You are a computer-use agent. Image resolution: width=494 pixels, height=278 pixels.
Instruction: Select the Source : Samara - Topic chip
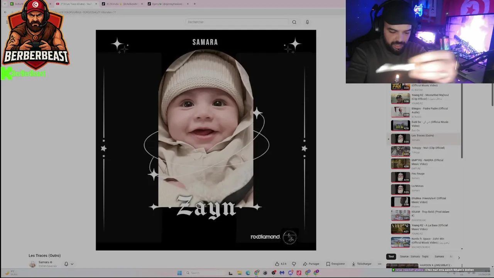click(414, 256)
